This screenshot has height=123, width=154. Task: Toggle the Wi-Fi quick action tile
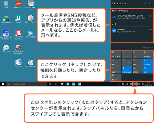[x=127, y=70]
